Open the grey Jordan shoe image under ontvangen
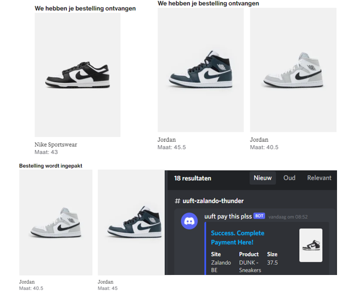Viewport: 348px width, 298px height. click(x=293, y=70)
